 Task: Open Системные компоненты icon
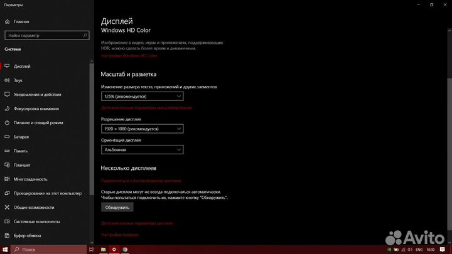click(7, 221)
